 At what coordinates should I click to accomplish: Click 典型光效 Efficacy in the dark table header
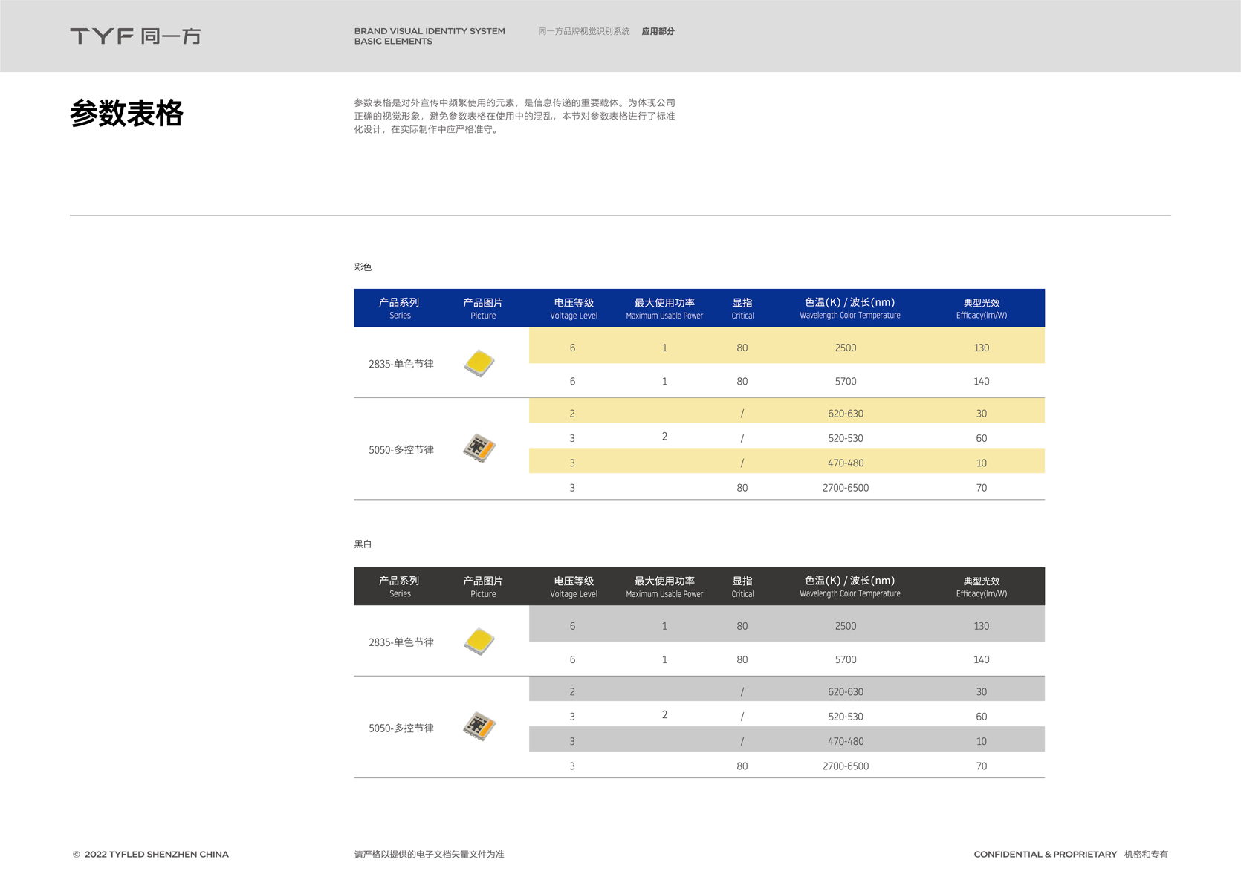tap(981, 587)
